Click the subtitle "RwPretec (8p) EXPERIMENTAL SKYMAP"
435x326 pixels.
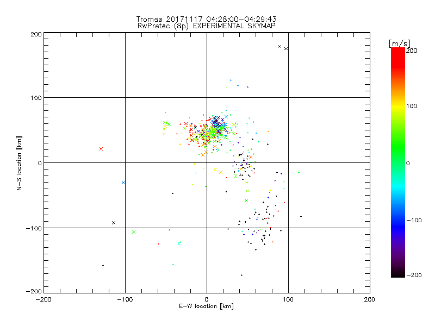[206, 26]
